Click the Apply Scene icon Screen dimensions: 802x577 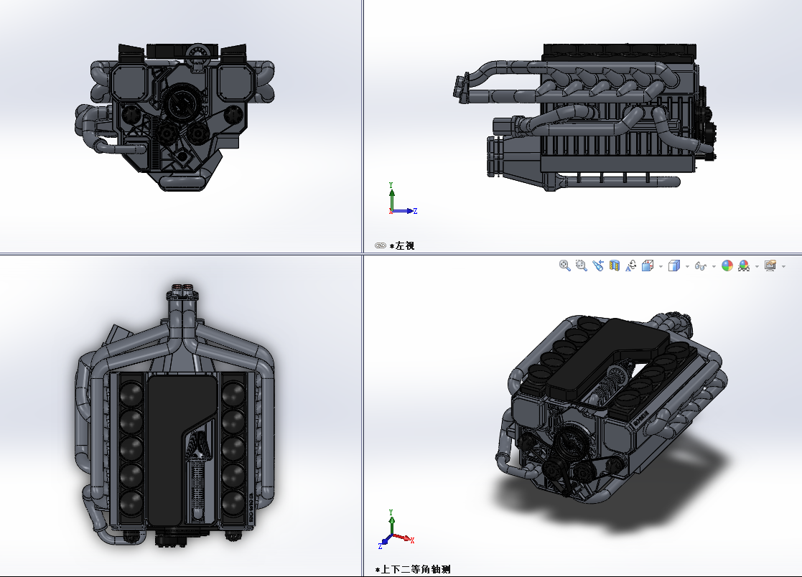point(744,266)
